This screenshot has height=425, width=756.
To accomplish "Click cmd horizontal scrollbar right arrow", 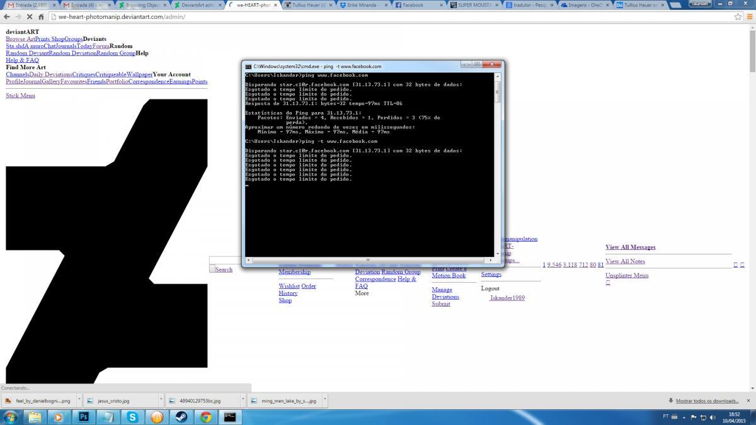I will [490, 259].
